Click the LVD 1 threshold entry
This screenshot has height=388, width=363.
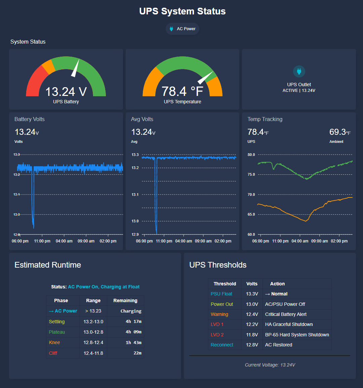pos(217,324)
